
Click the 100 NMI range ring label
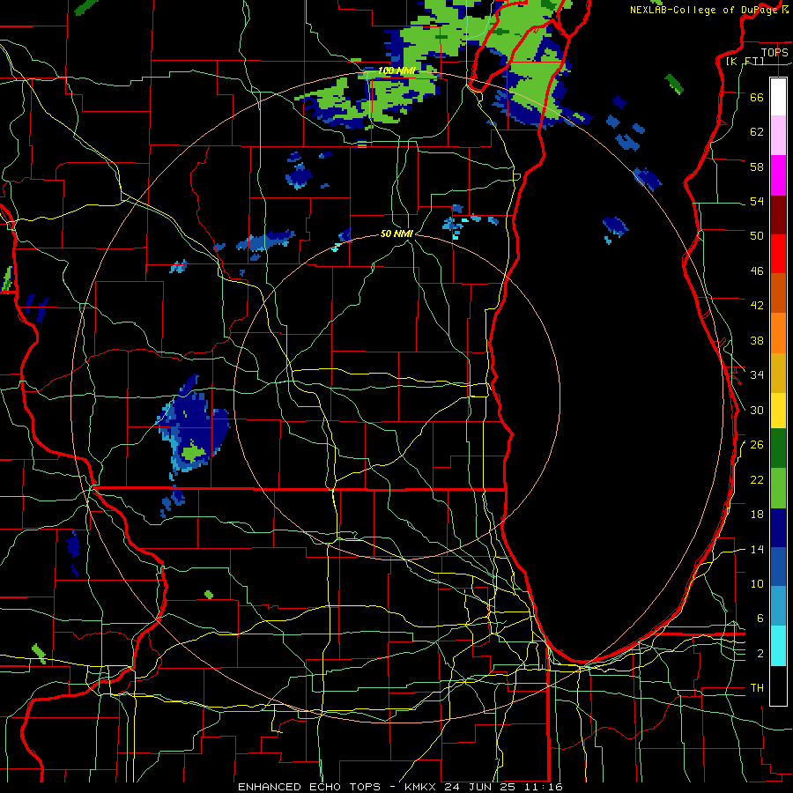(396, 70)
